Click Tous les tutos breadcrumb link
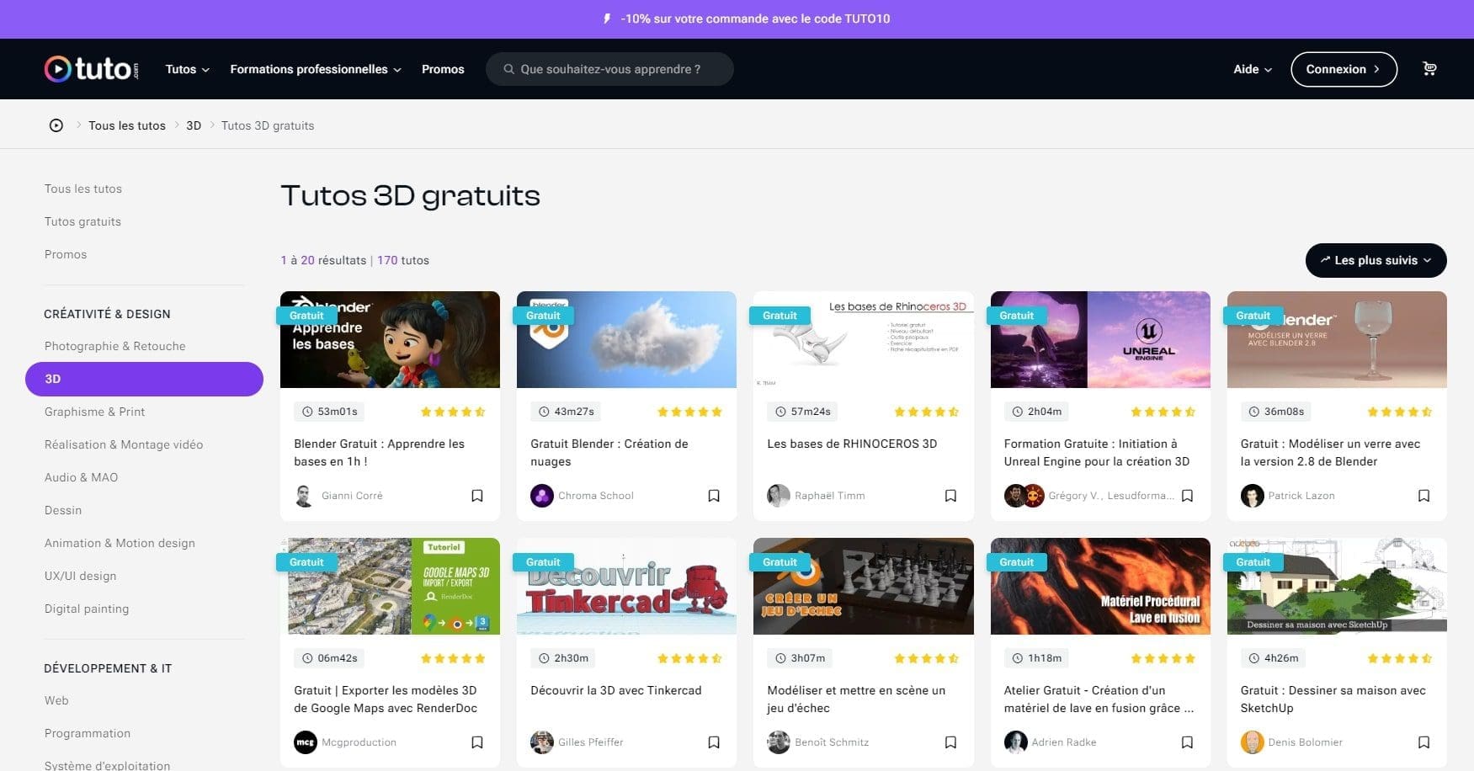The image size is (1474, 771). 127,125
